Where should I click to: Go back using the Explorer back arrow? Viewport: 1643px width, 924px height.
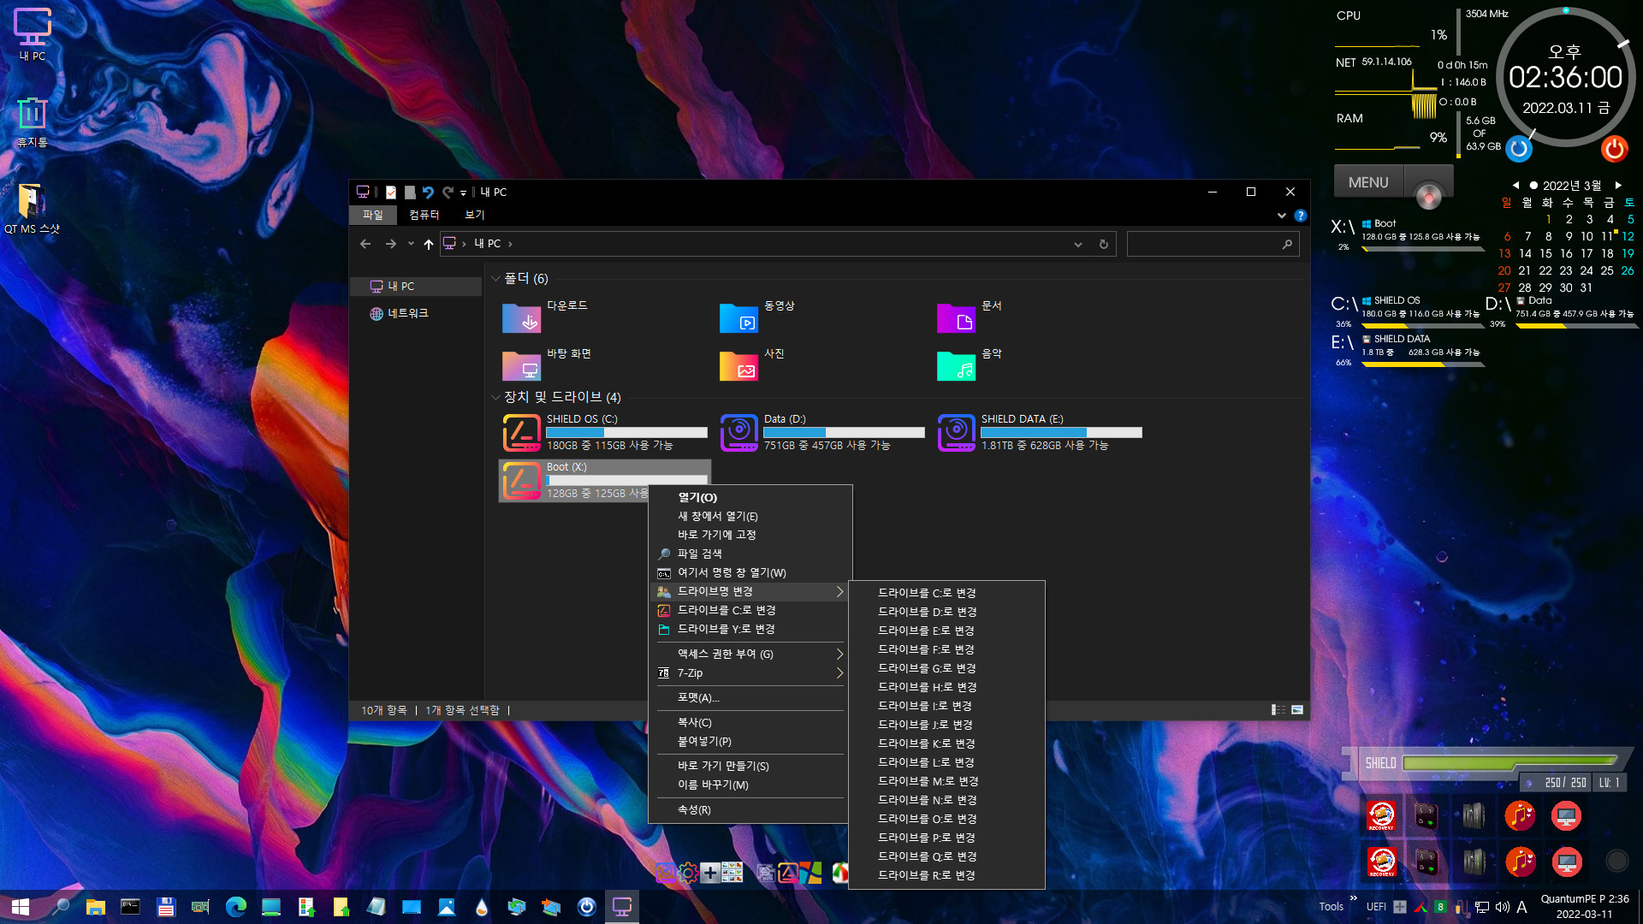coord(365,244)
